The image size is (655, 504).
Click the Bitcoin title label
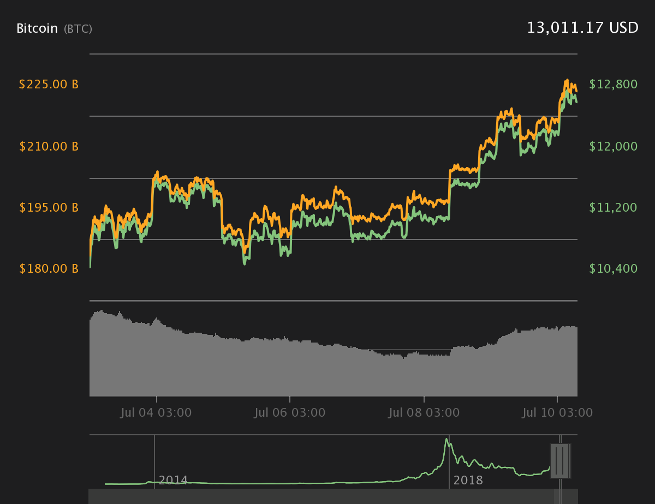[x=37, y=28]
